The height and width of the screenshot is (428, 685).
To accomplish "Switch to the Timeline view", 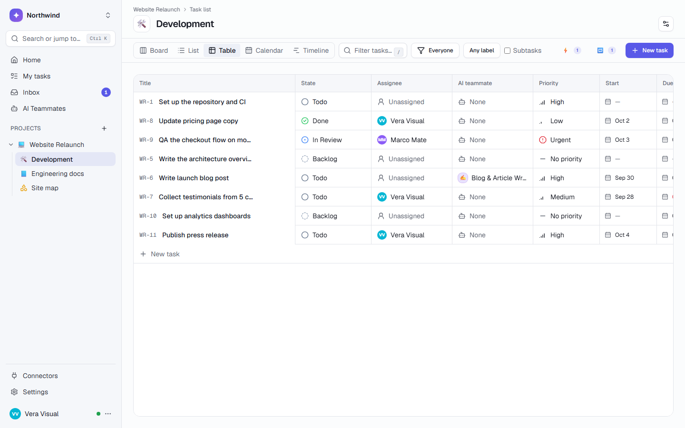I will click(311, 50).
